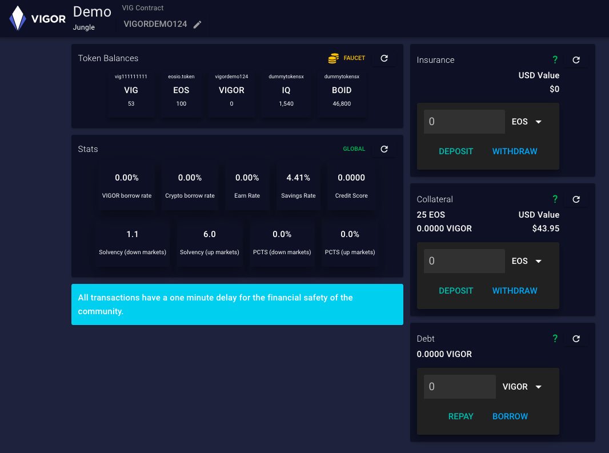
Task: Click the VIGOR diamond logo
Action: coord(18,18)
